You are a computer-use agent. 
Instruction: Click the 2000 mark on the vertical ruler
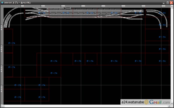click(1, 89)
